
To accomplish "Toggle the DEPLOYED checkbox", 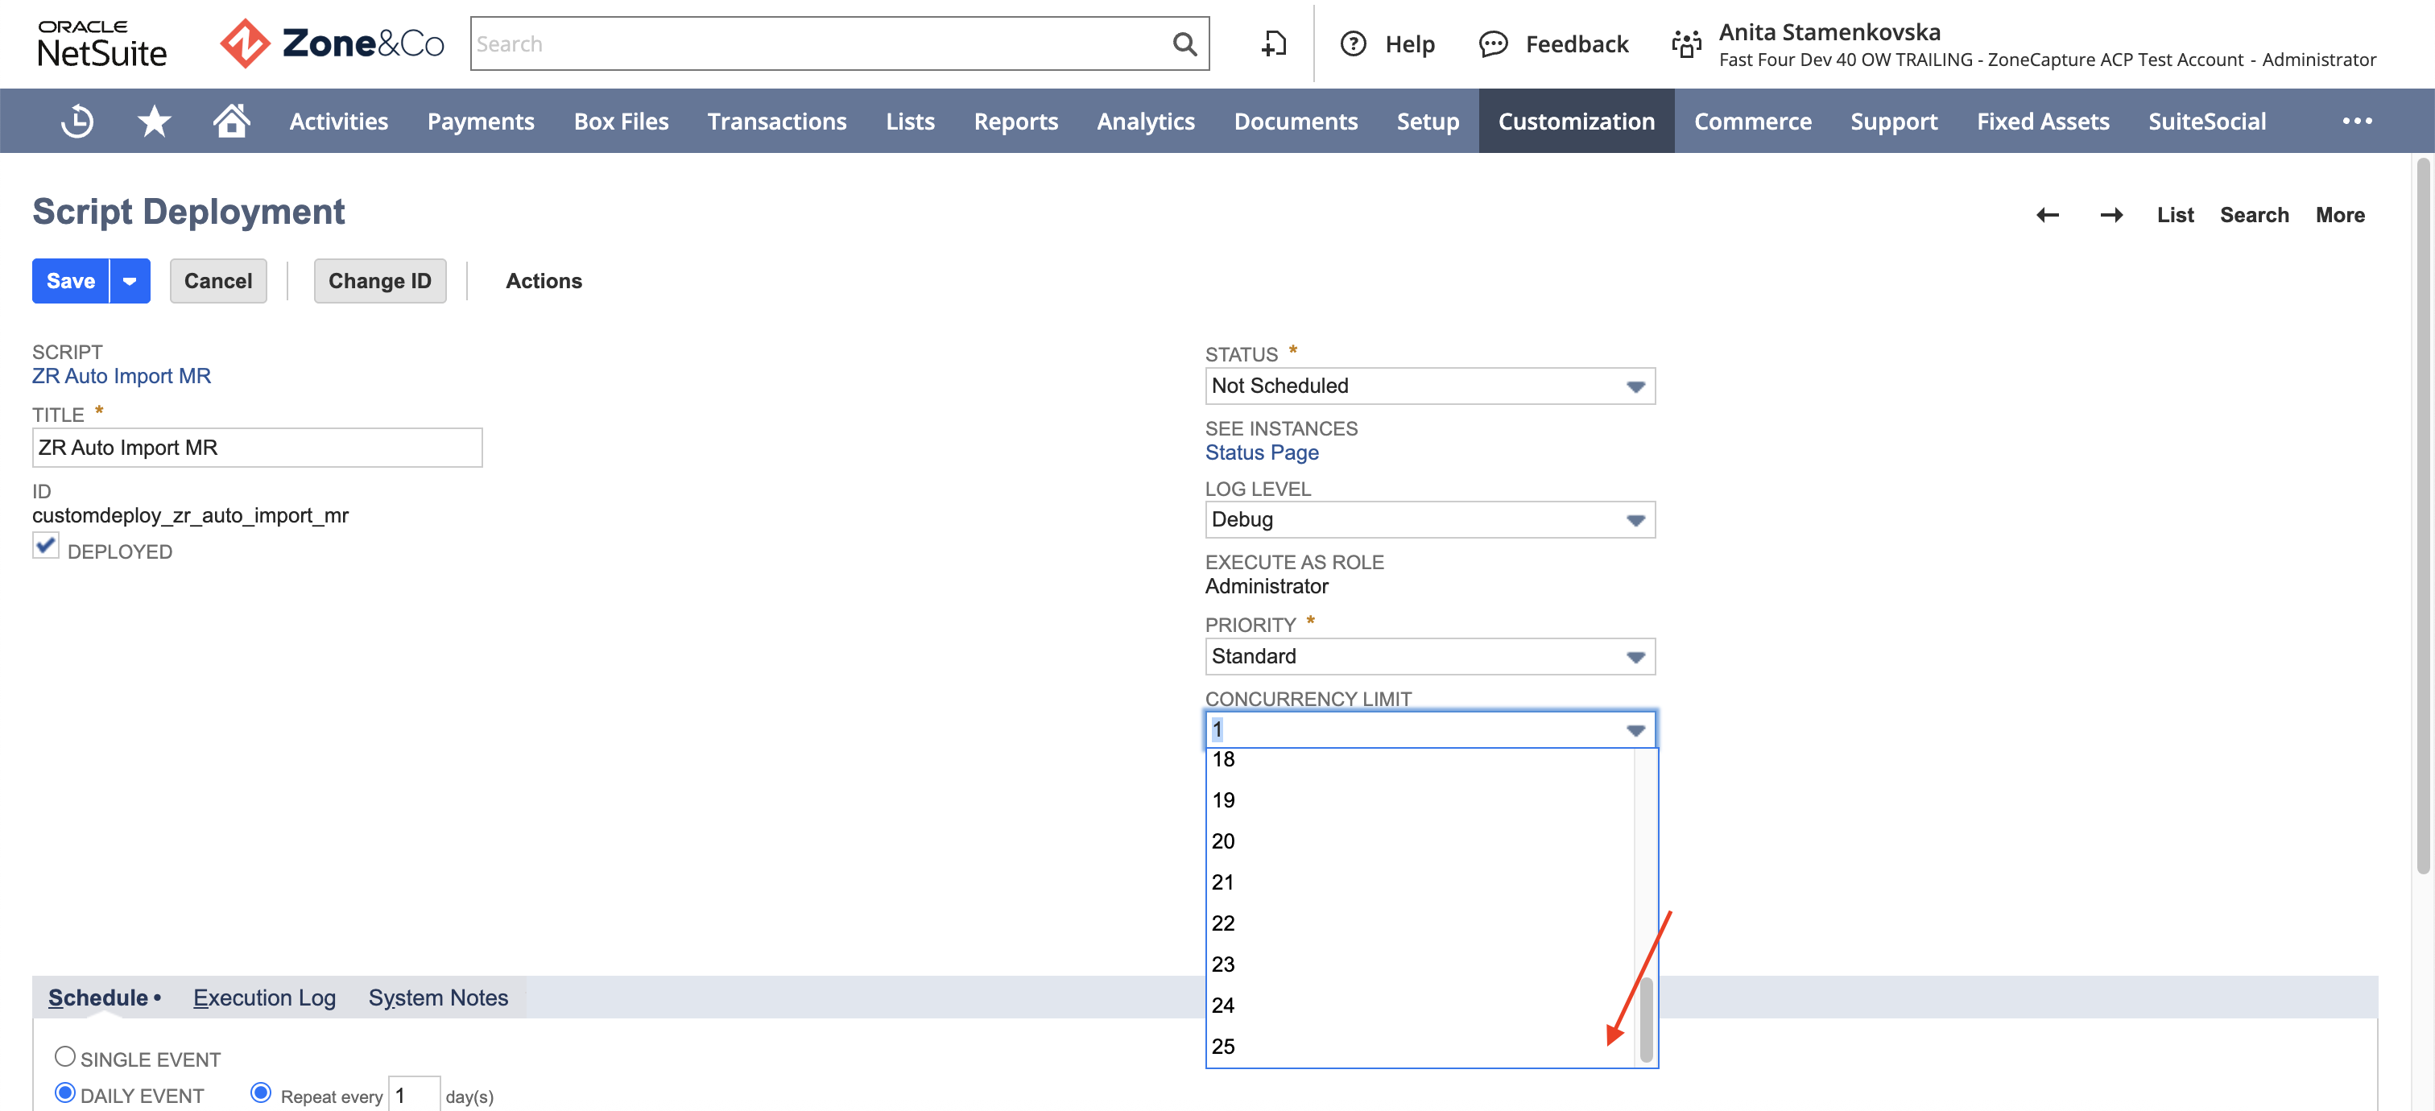I will [45, 546].
